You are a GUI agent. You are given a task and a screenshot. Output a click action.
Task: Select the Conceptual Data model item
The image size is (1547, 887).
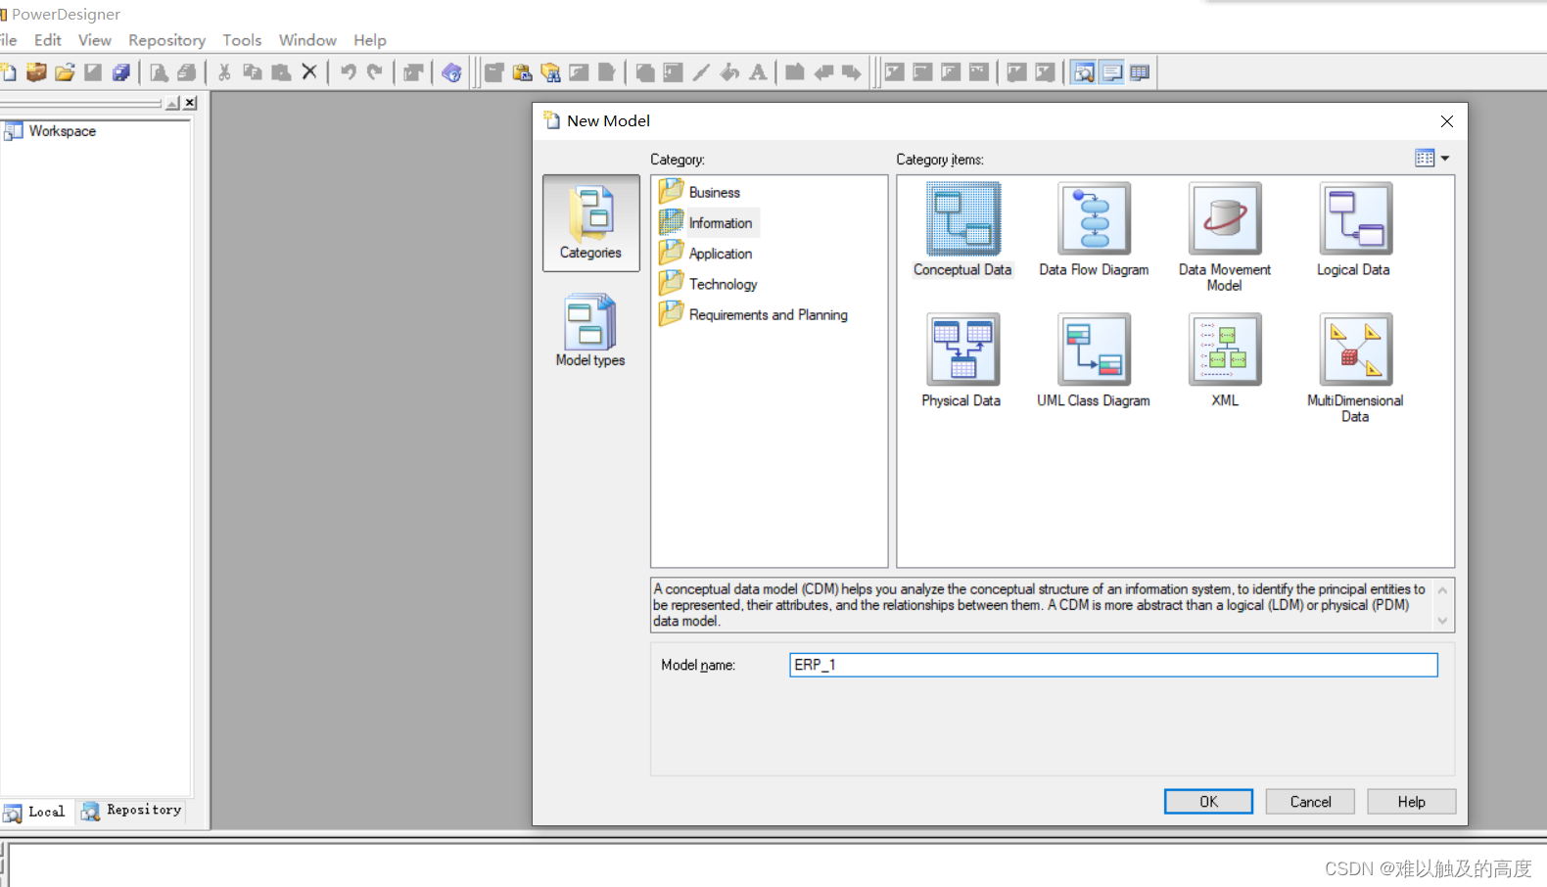tap(962, 230)
